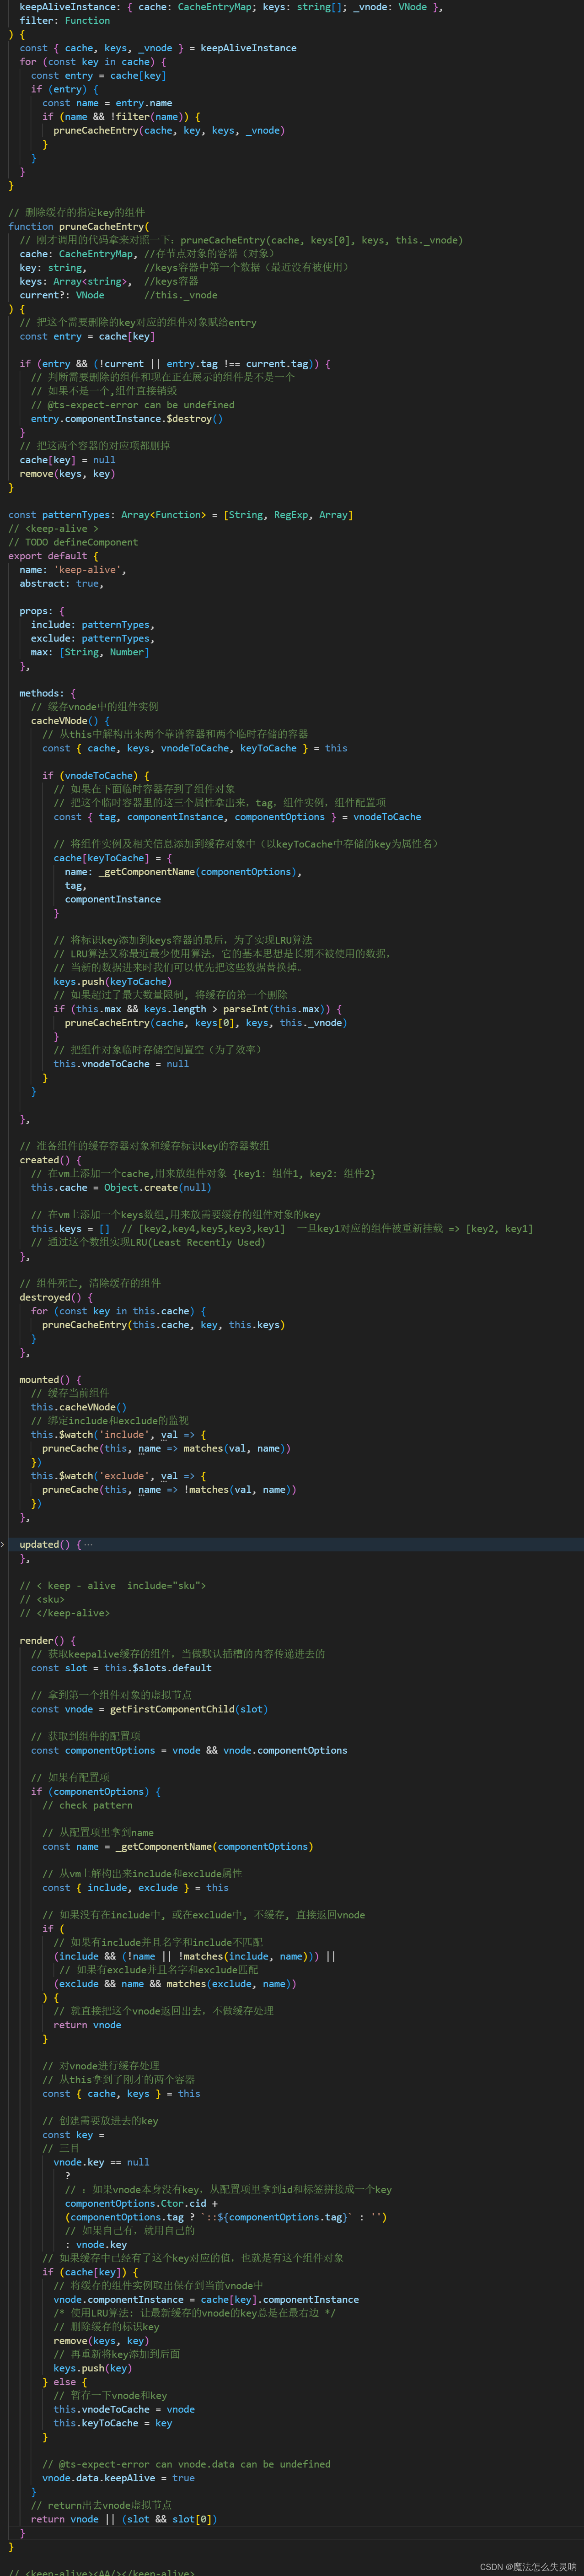Click the "this.keyToCache = key" line
This screenshot has width=584, height=2576.
coord(113,2423)
